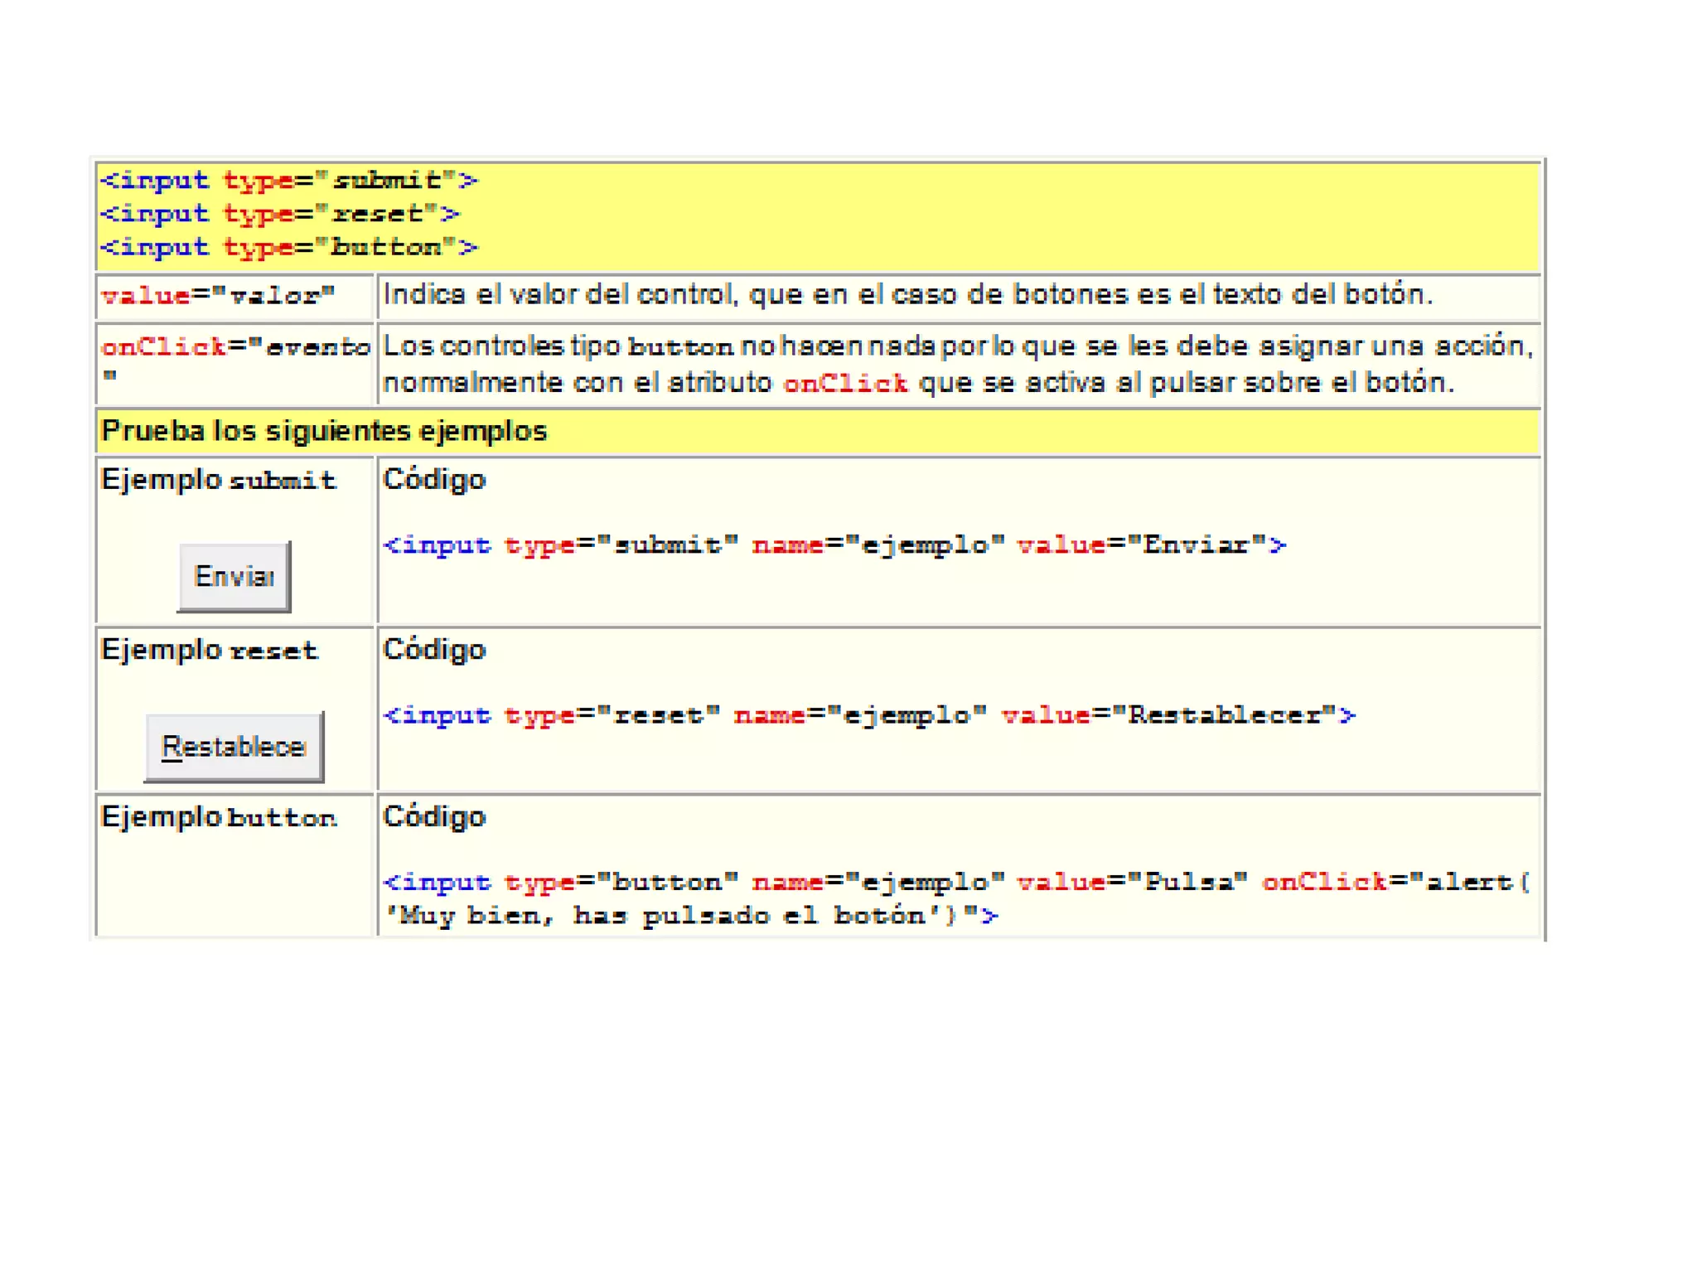The height and width of the screenshot is (1273, 1697).
Task: Click the submit example code line
Action: pyautogui.click(x=834, y=545)
